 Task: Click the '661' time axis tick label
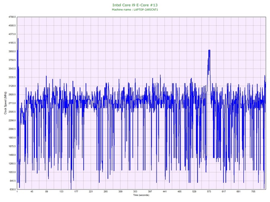[x=239, y=192]
